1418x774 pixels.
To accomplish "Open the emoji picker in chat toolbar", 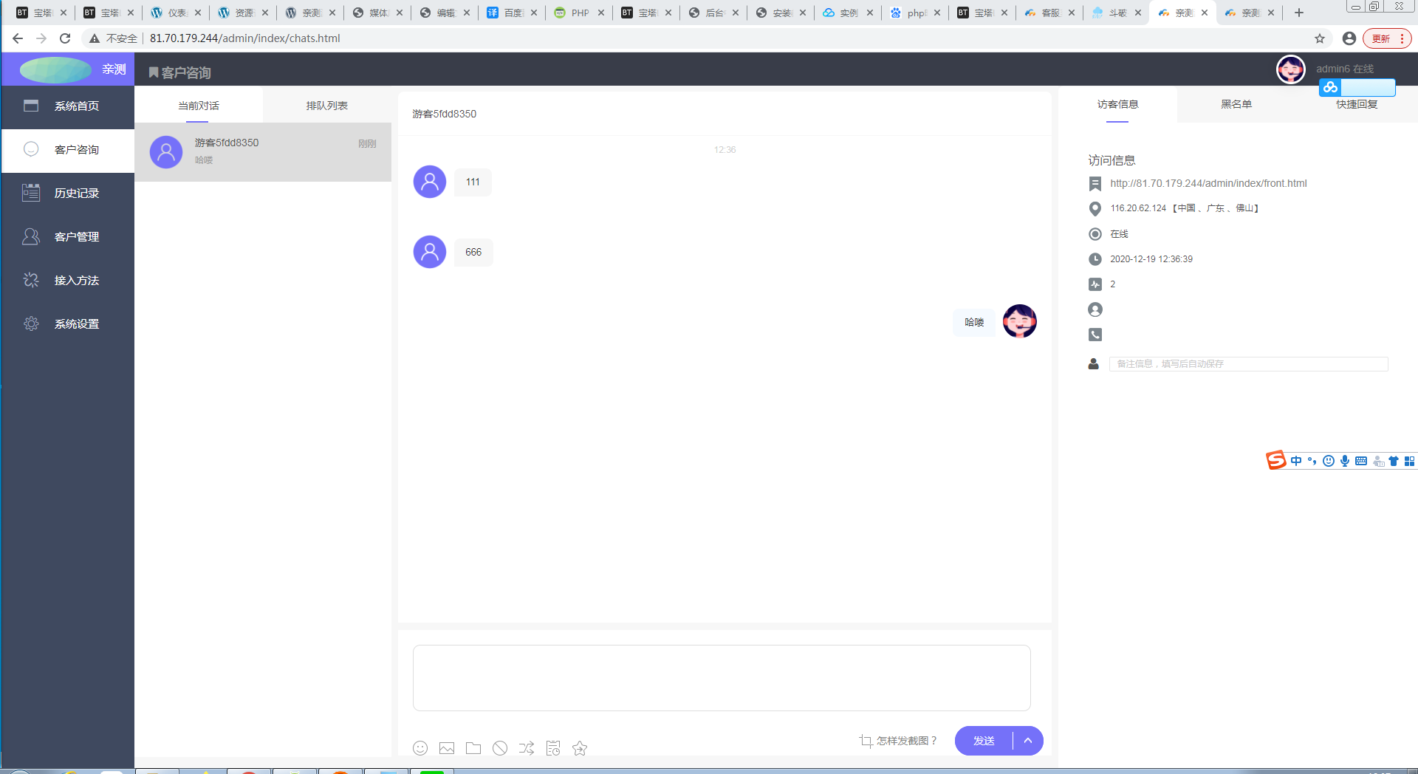I will click(420, 748).
